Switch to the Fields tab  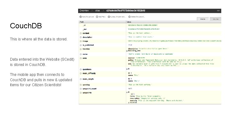tap(202, 19)
